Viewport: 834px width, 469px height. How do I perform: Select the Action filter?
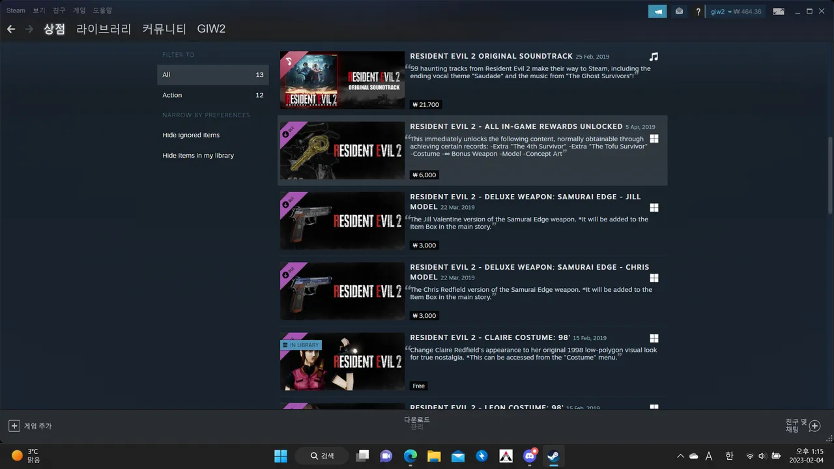(212, 95)
